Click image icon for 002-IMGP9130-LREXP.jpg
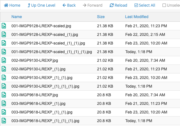This screenshot has height=126, width=180. pos(4,60)
